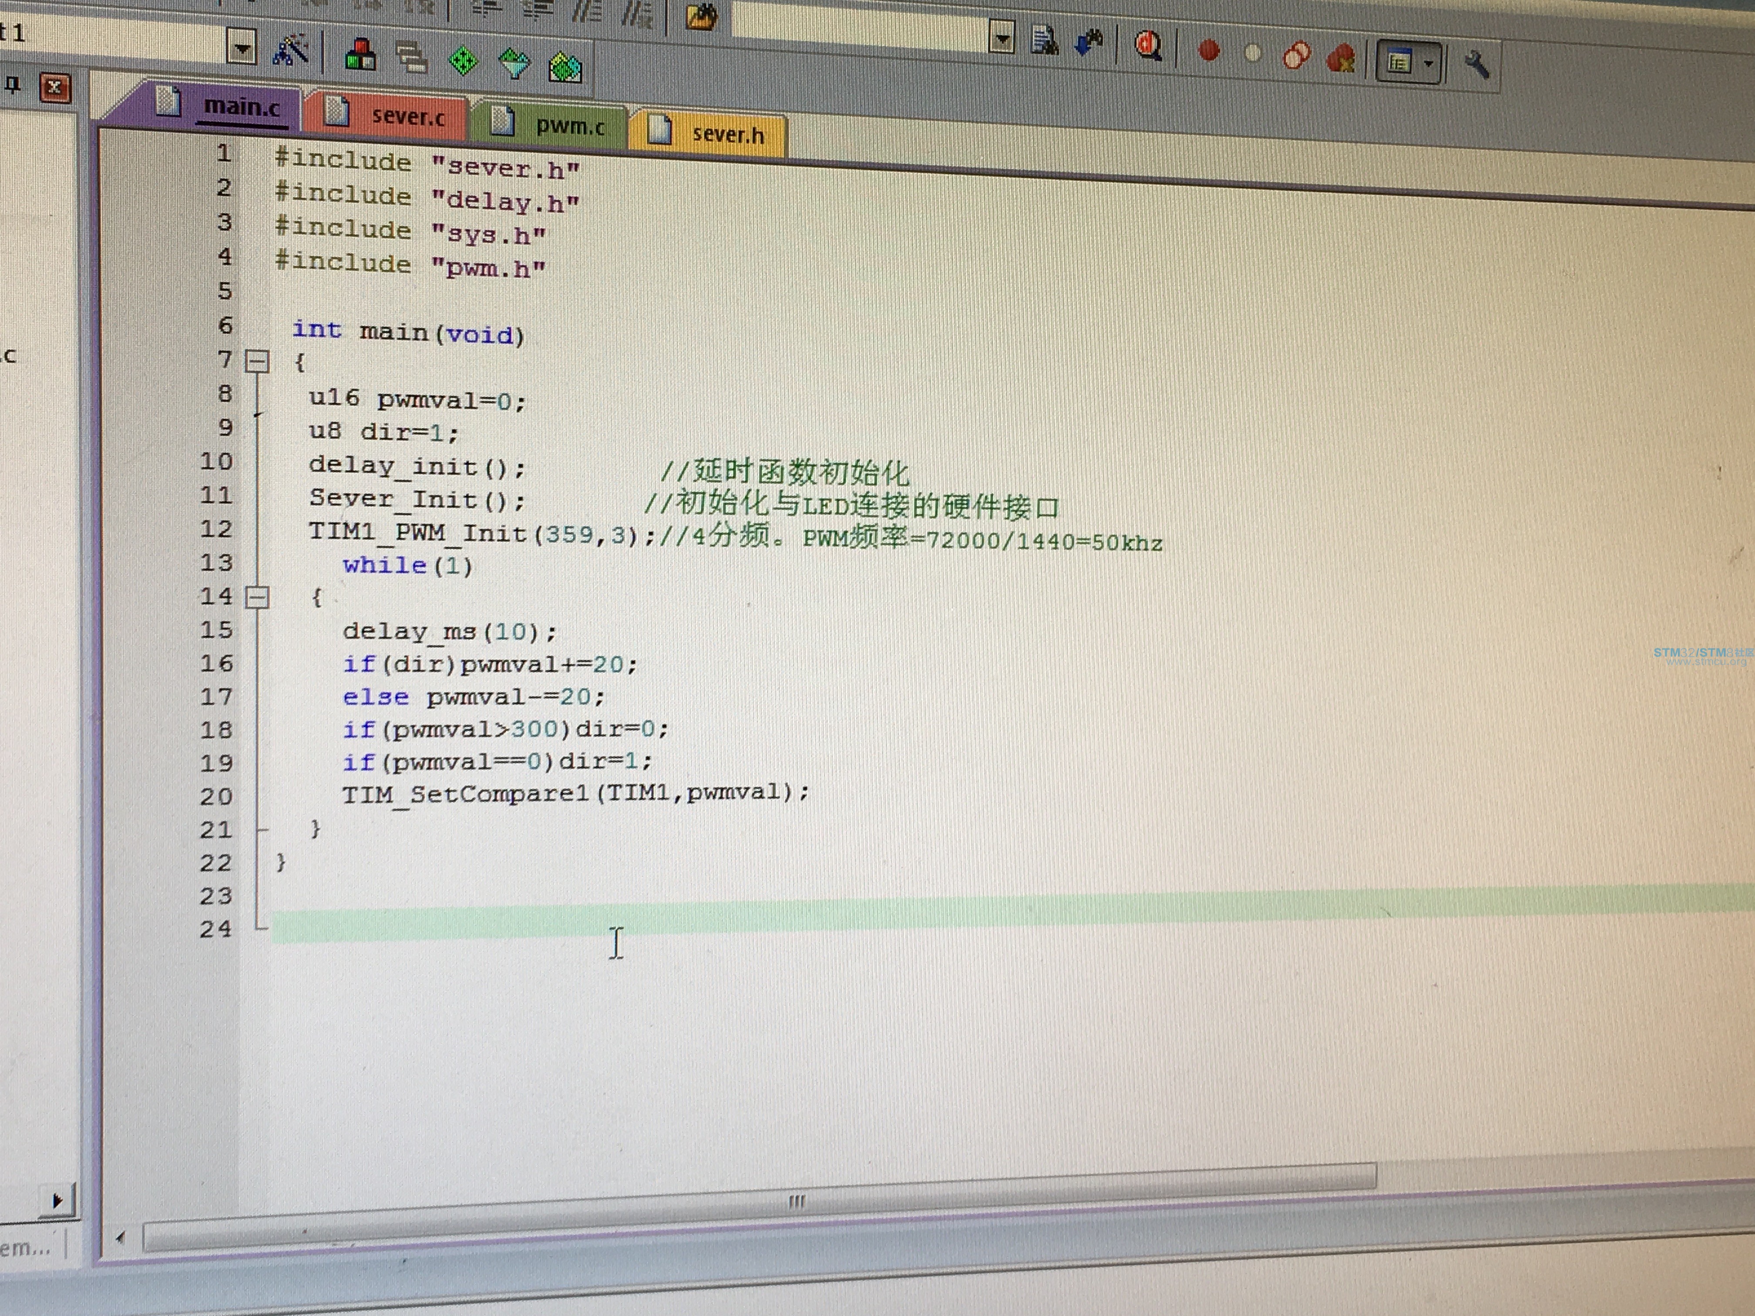This screenshot has height=1316, width=1755.
Task: Click the text 'if(dir)pwmval+=20;'
Action: tap(490, 665)
